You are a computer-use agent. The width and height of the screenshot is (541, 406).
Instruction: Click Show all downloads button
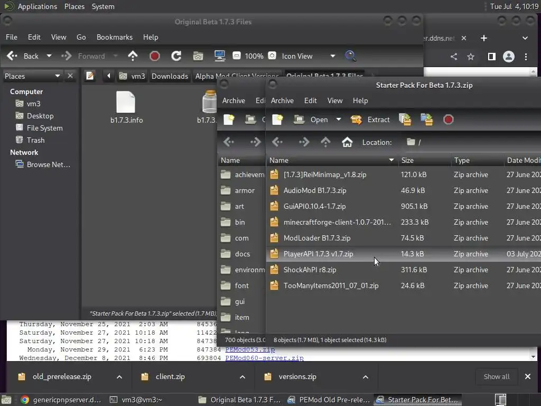(x=497, y=376)
